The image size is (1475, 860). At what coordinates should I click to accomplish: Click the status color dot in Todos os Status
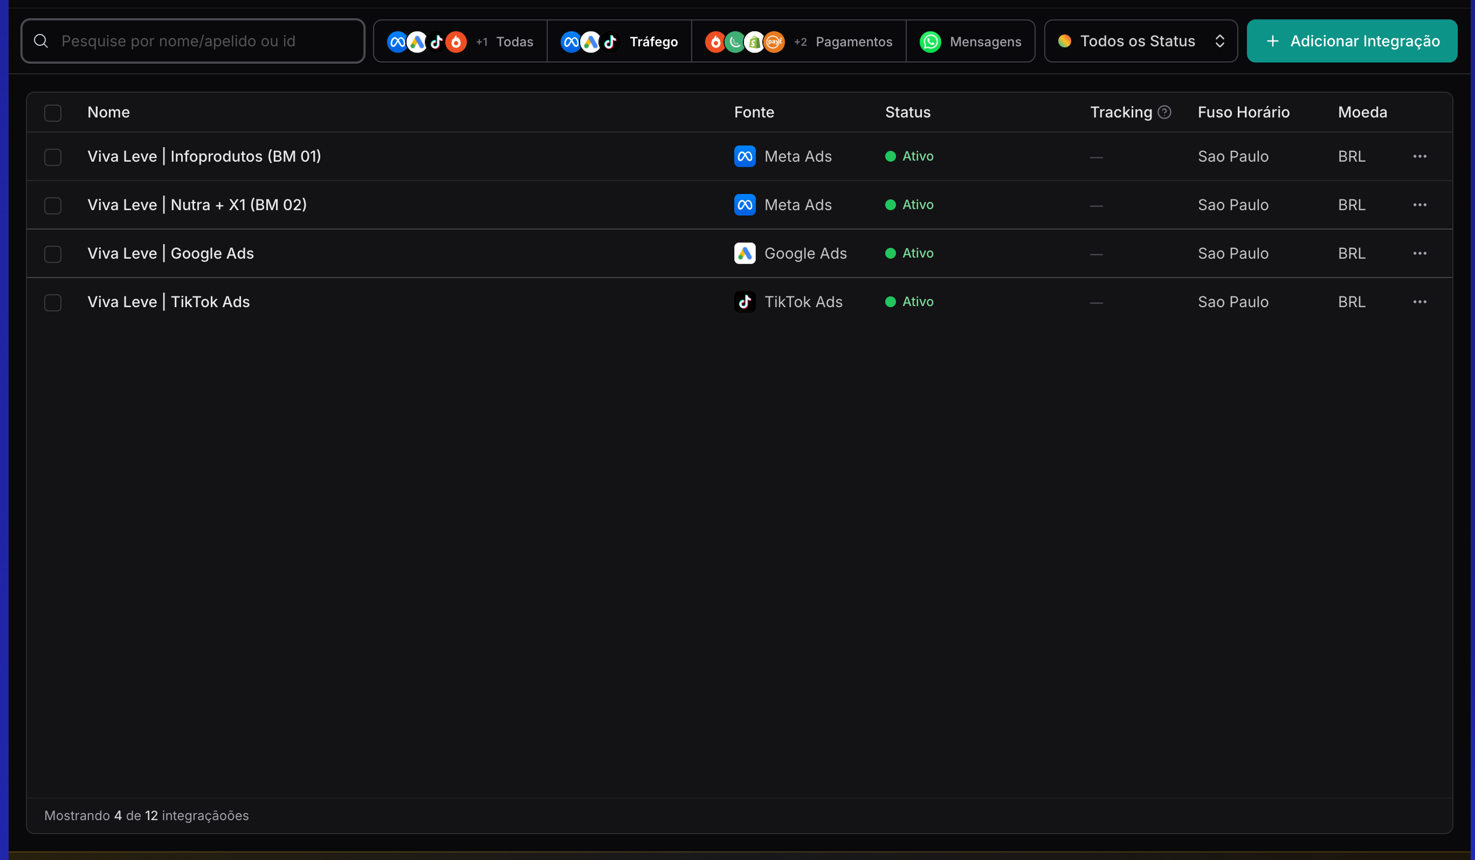pyautogui.click(x=1065, y=41)
